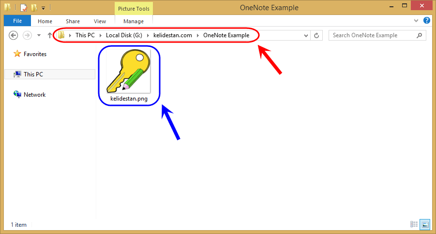Click the window folder icon in title bar
436x234 pixels.
[8, 7]
